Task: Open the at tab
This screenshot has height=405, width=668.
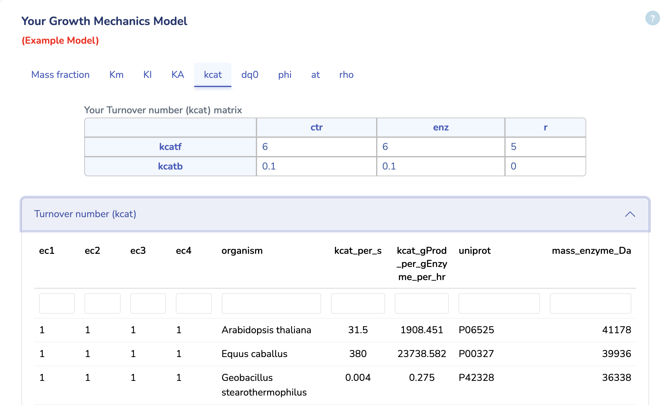Action: coord(315,75)
